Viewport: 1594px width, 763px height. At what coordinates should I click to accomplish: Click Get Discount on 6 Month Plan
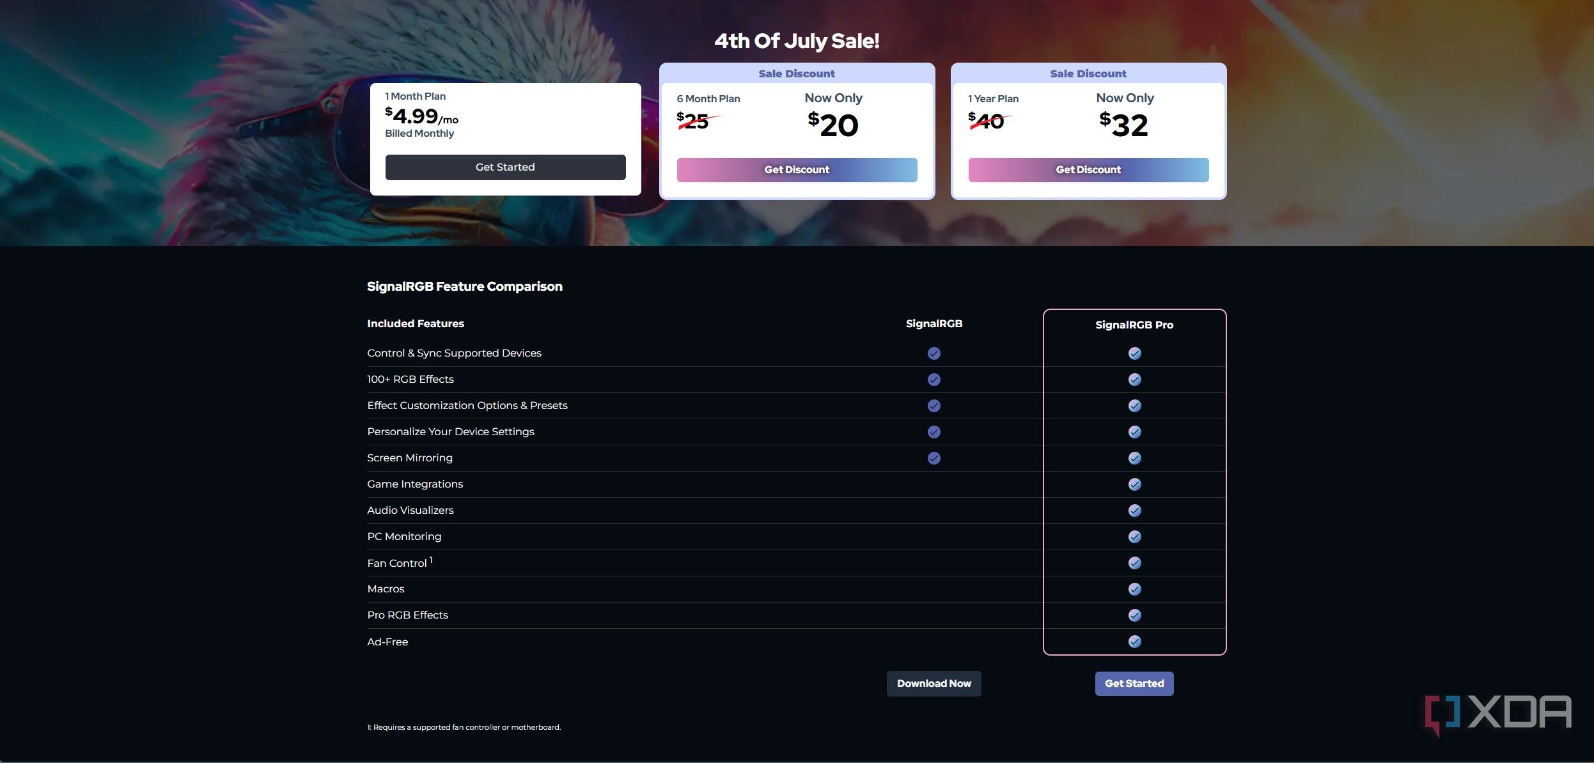coord(797,169)
